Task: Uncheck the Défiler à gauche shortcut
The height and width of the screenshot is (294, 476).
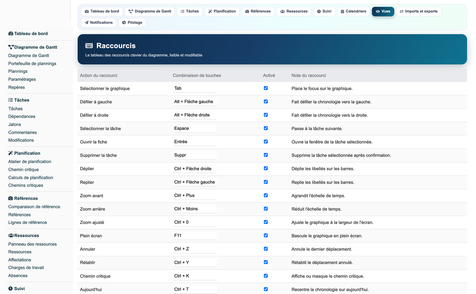Action: point(266,102)
